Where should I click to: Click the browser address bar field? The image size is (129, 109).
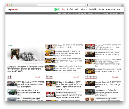pos(61,5)
